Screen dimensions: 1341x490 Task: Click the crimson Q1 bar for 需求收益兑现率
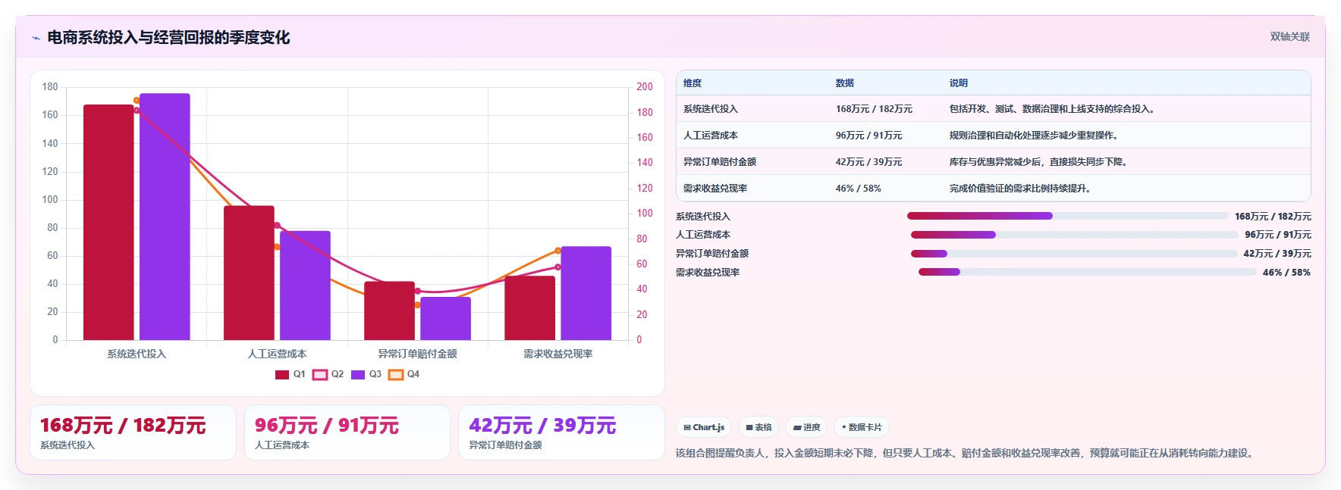529,308
